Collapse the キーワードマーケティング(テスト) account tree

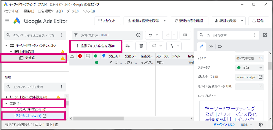pos(7,45)
